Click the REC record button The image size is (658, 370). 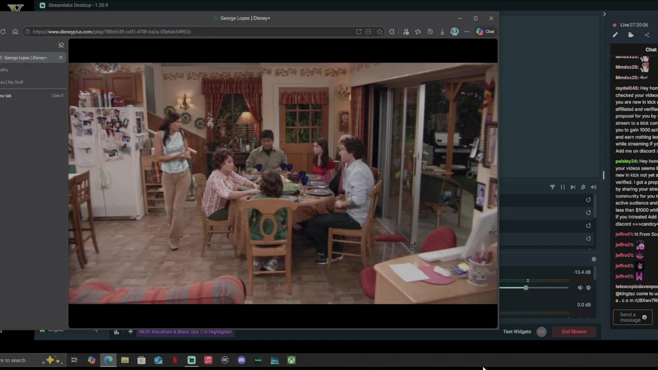[541, 331]
